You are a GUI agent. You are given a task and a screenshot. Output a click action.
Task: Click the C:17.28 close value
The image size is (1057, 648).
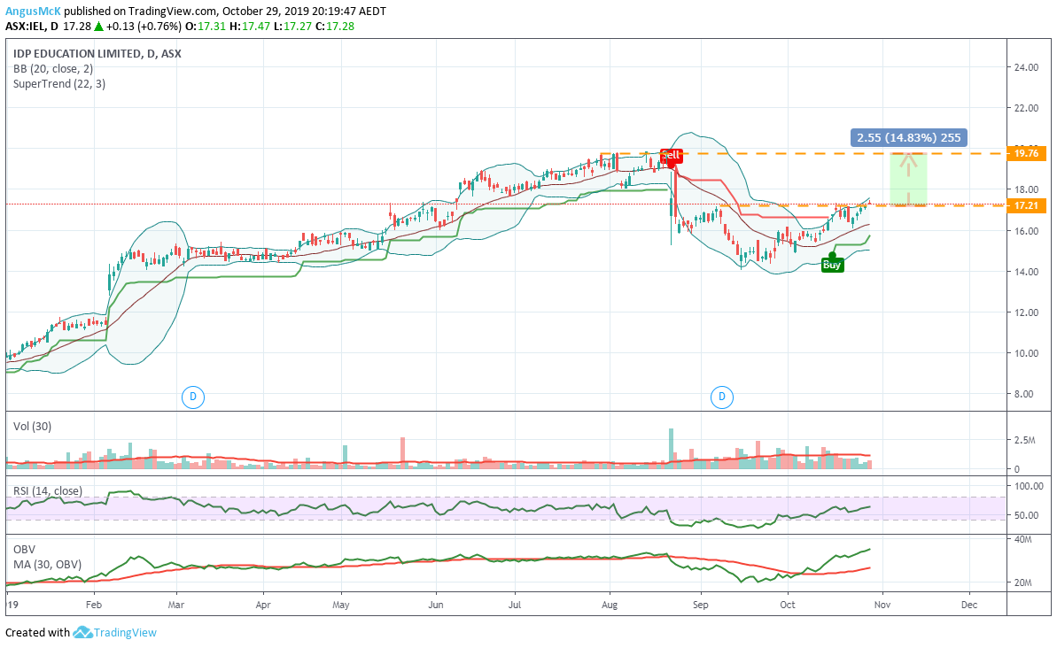tap(336, 27)
